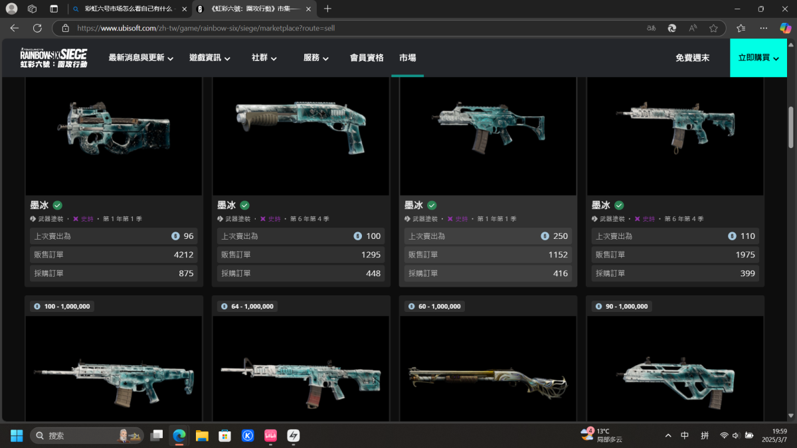The width and height of the screenshot is (797, 448).
Task: Open the 墨冰 shotgun card sold for 100
Action: coord(301,183)
